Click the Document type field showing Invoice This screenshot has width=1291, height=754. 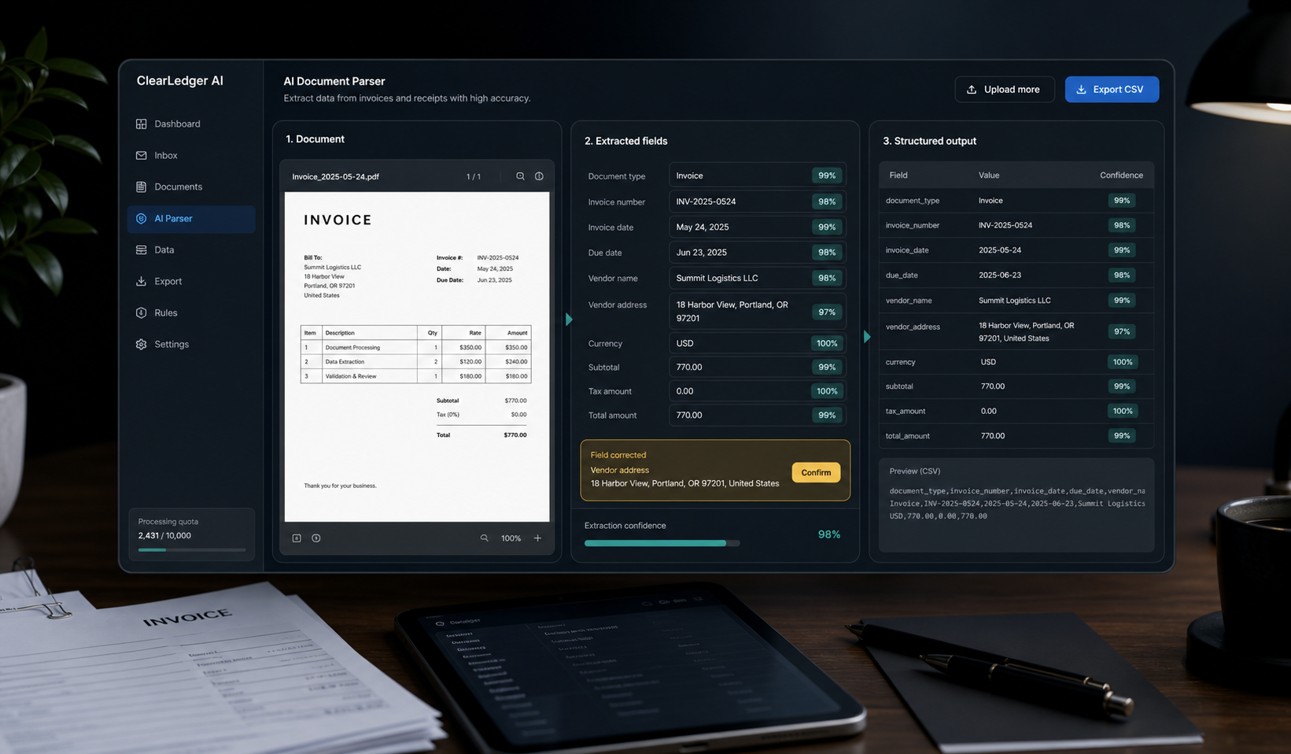point(757,176)
